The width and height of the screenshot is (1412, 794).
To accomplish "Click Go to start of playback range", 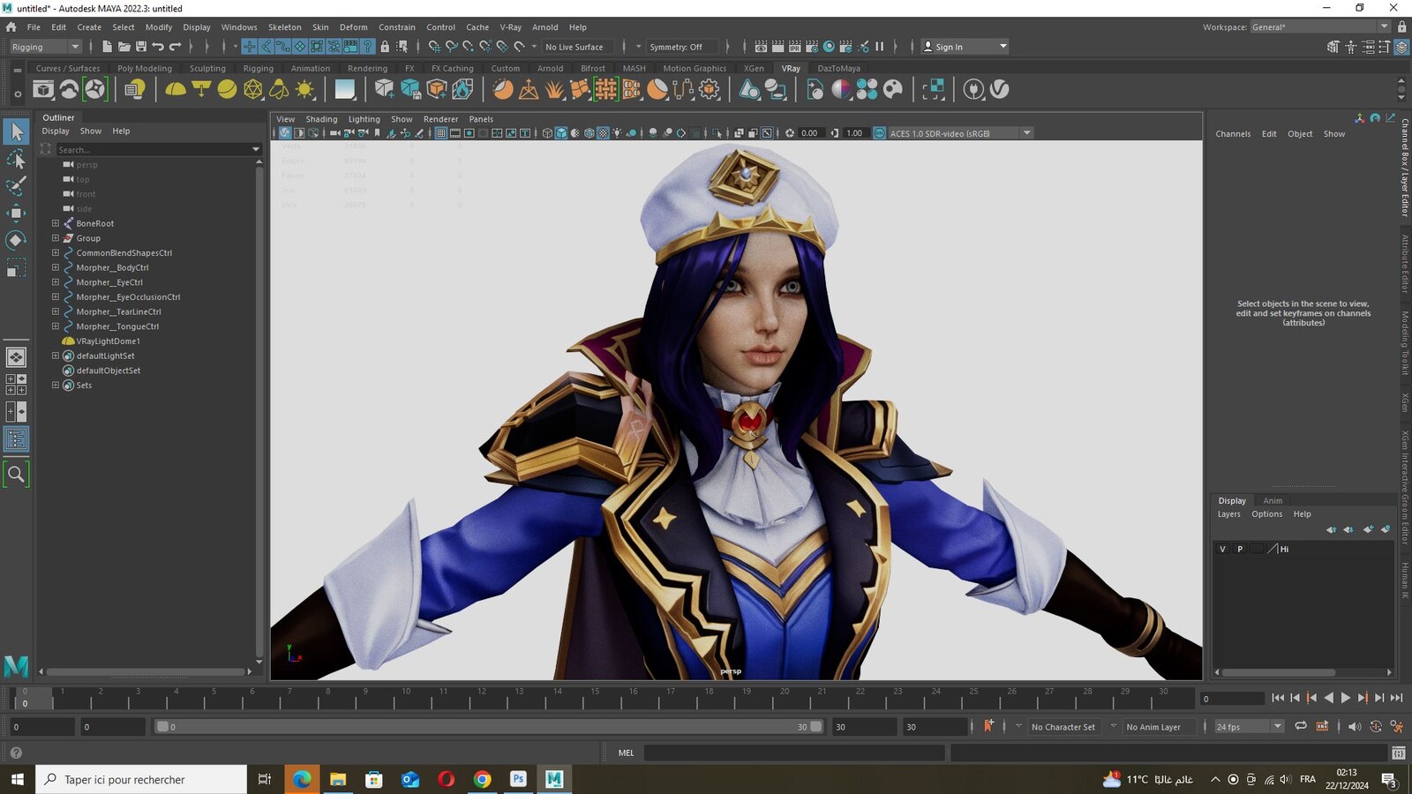I will click(1278, 698).
